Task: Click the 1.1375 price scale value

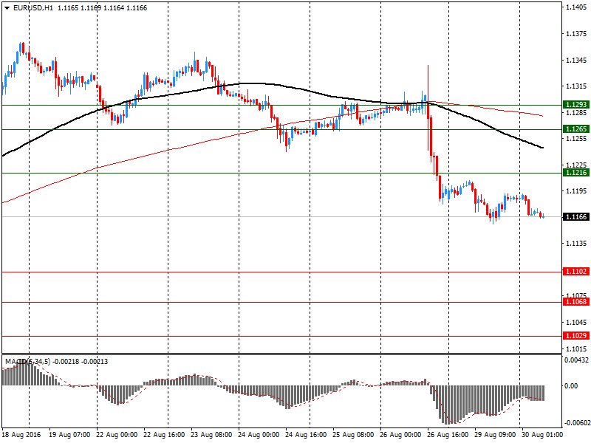Action: 576,34
